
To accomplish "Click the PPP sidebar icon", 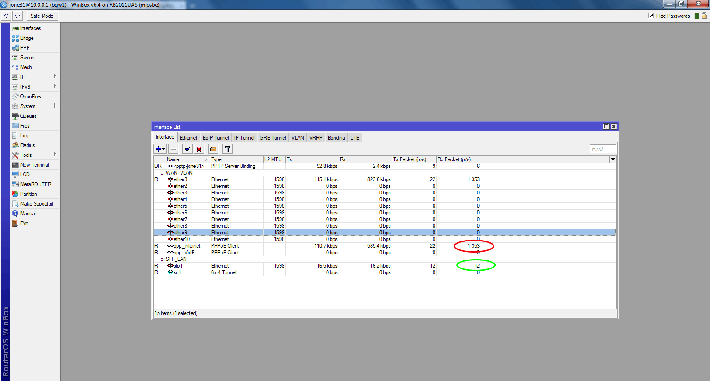I will coord(15,48).
